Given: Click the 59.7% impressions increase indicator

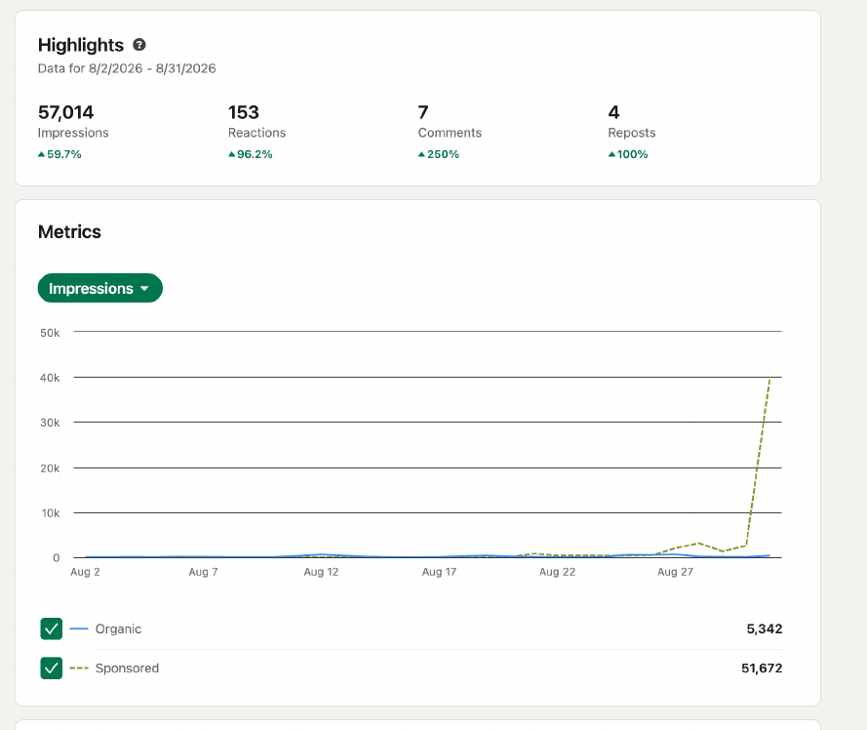Looking at the screenshot, I should [x=59, y=154].
